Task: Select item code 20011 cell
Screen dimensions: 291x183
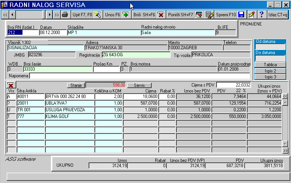Action: 31,103
